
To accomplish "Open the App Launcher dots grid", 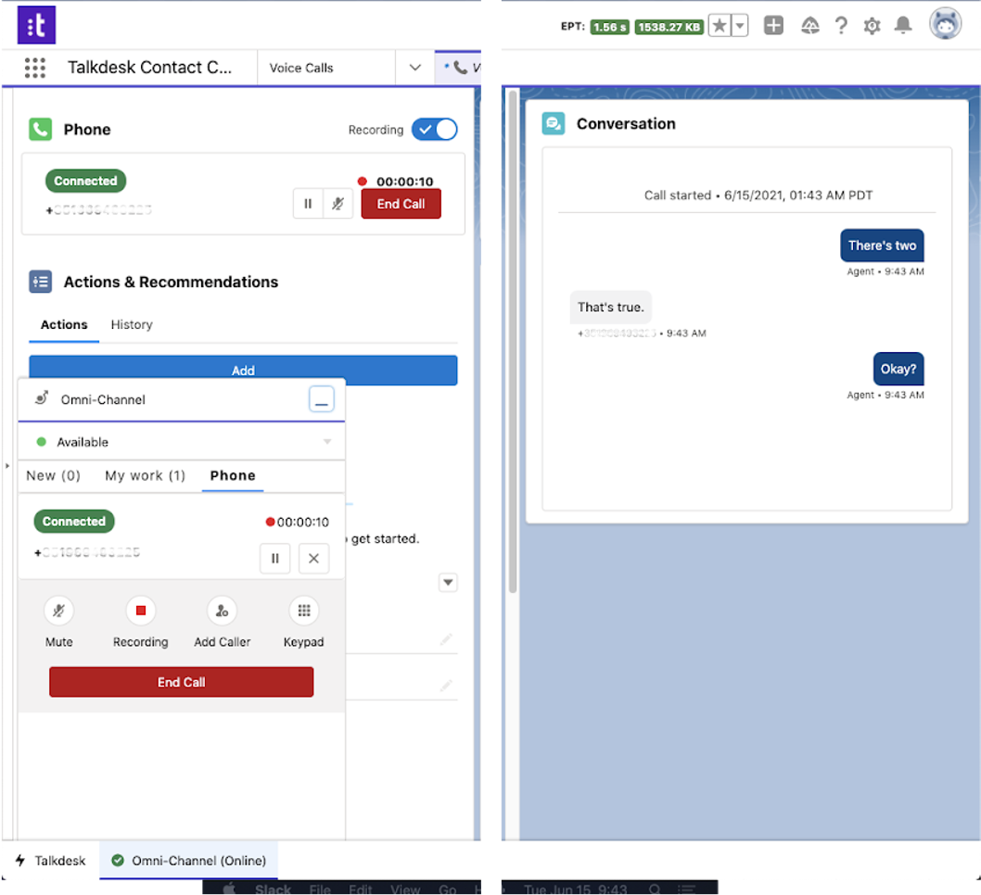I will click(x=35, y=68).
